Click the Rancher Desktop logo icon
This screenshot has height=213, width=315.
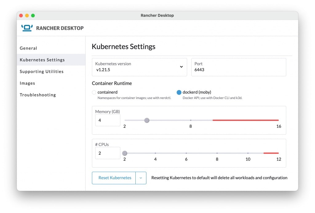point(27,28)
